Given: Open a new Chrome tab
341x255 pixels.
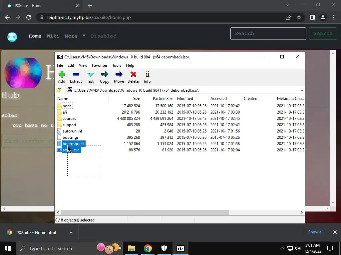Looking at the screenshot, I should tap(90, 6).
